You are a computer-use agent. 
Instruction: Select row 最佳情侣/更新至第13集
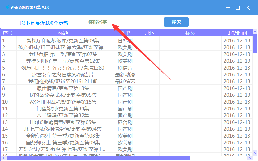click(127, 88)
